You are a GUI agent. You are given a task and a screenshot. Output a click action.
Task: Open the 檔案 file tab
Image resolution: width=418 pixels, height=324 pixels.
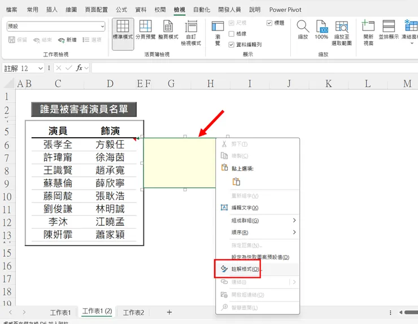point(11,10)
